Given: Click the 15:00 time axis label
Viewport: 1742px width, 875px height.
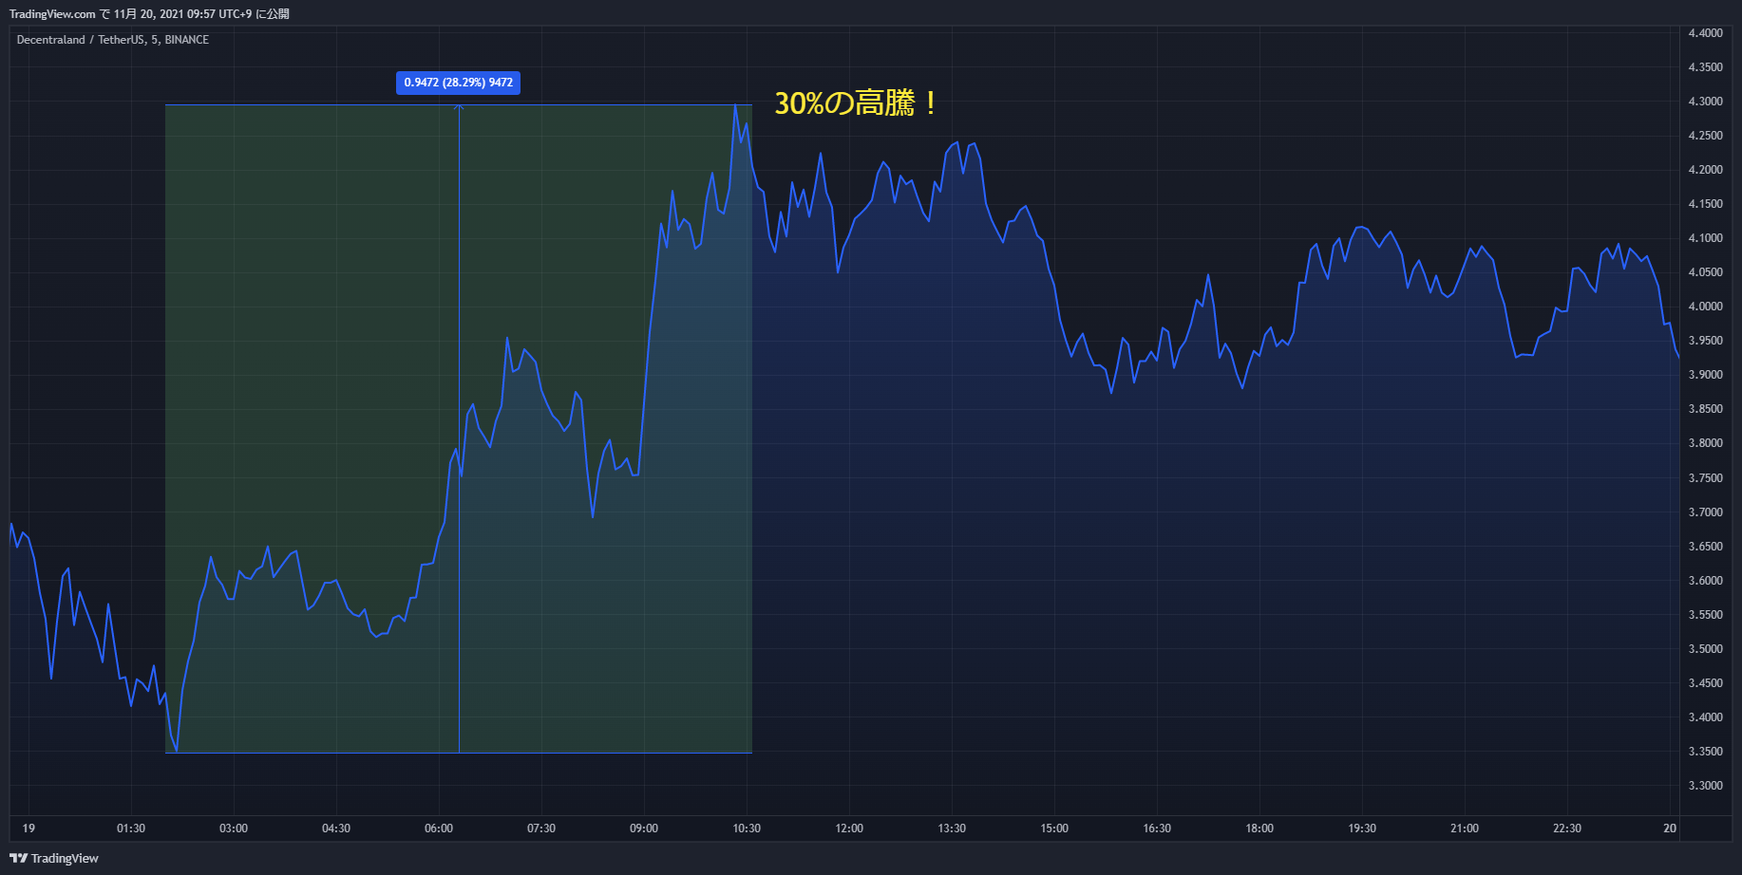Looking at the screenshot, I should tap(1054, 828).
